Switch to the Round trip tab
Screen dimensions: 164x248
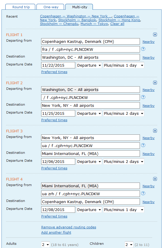point(21,7)
